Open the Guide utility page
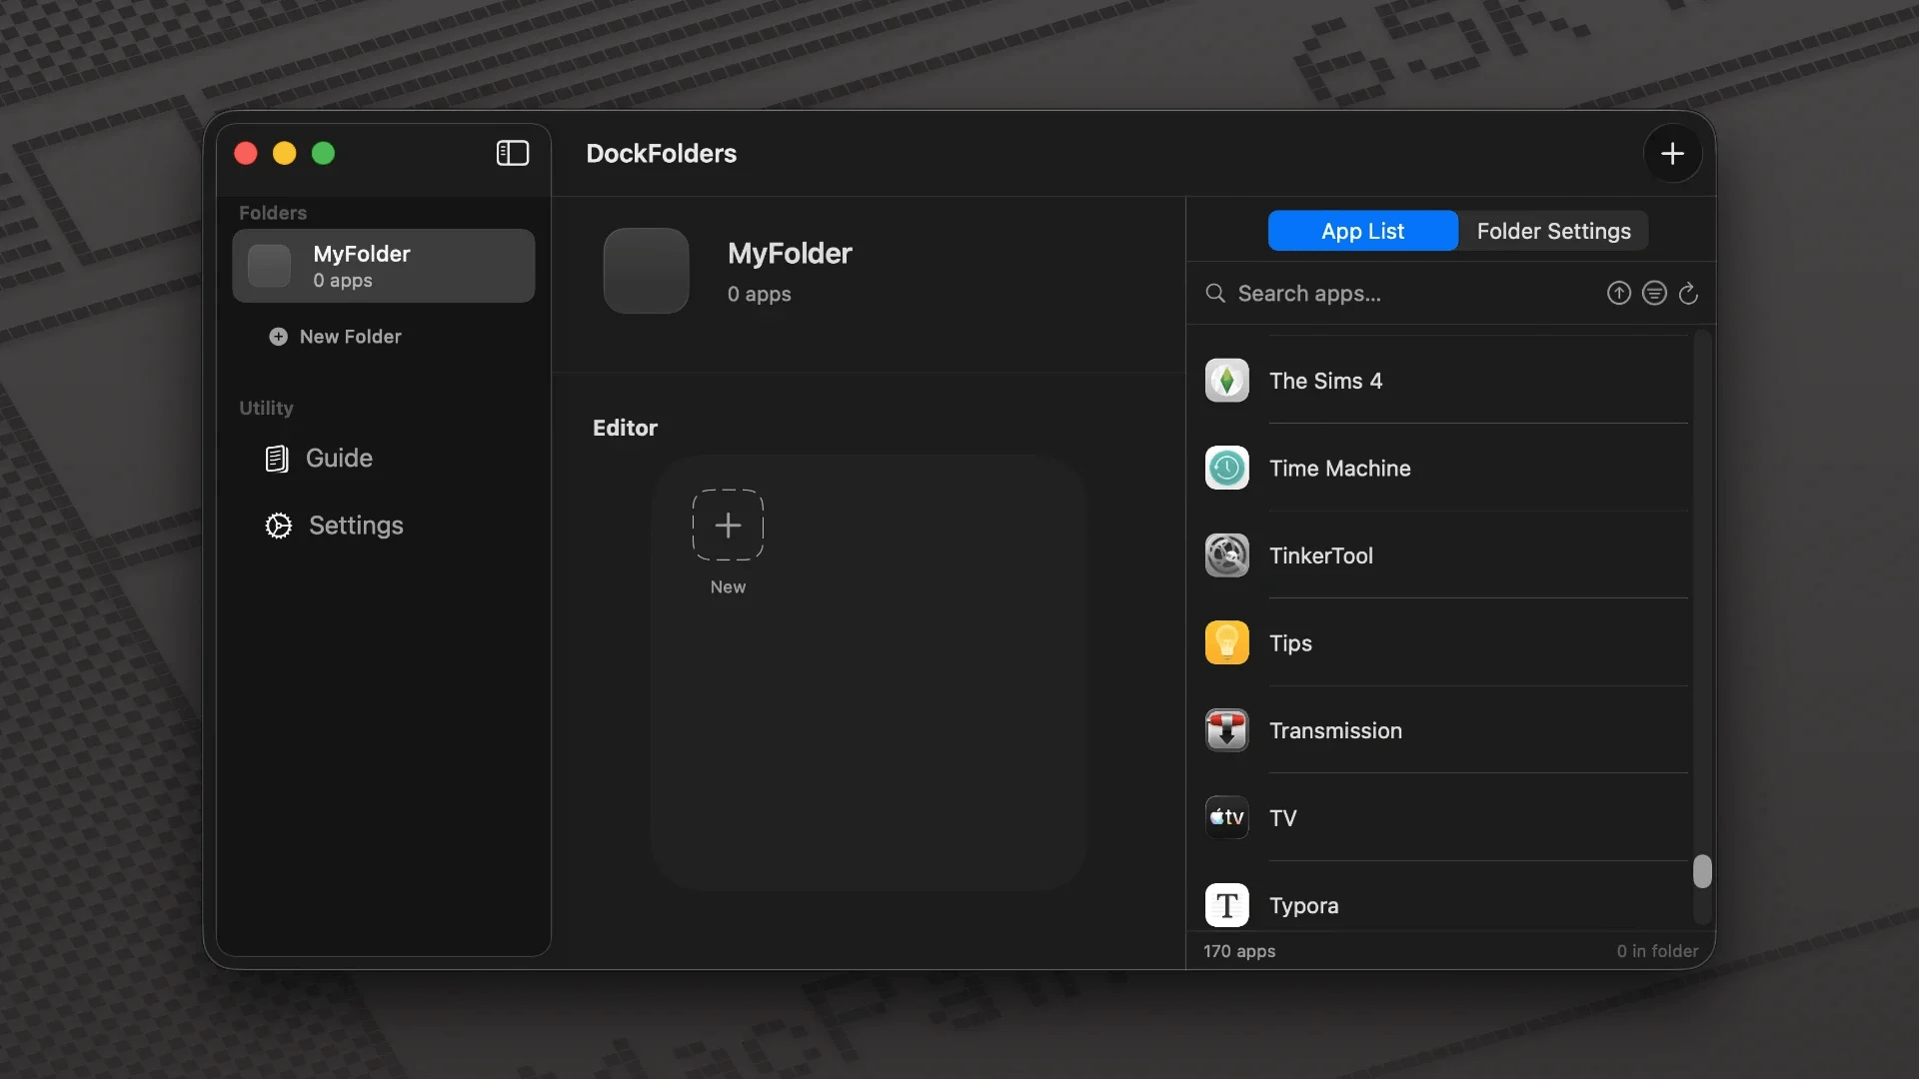This screenshot has height=1079, width=1919. click(319, 459)
